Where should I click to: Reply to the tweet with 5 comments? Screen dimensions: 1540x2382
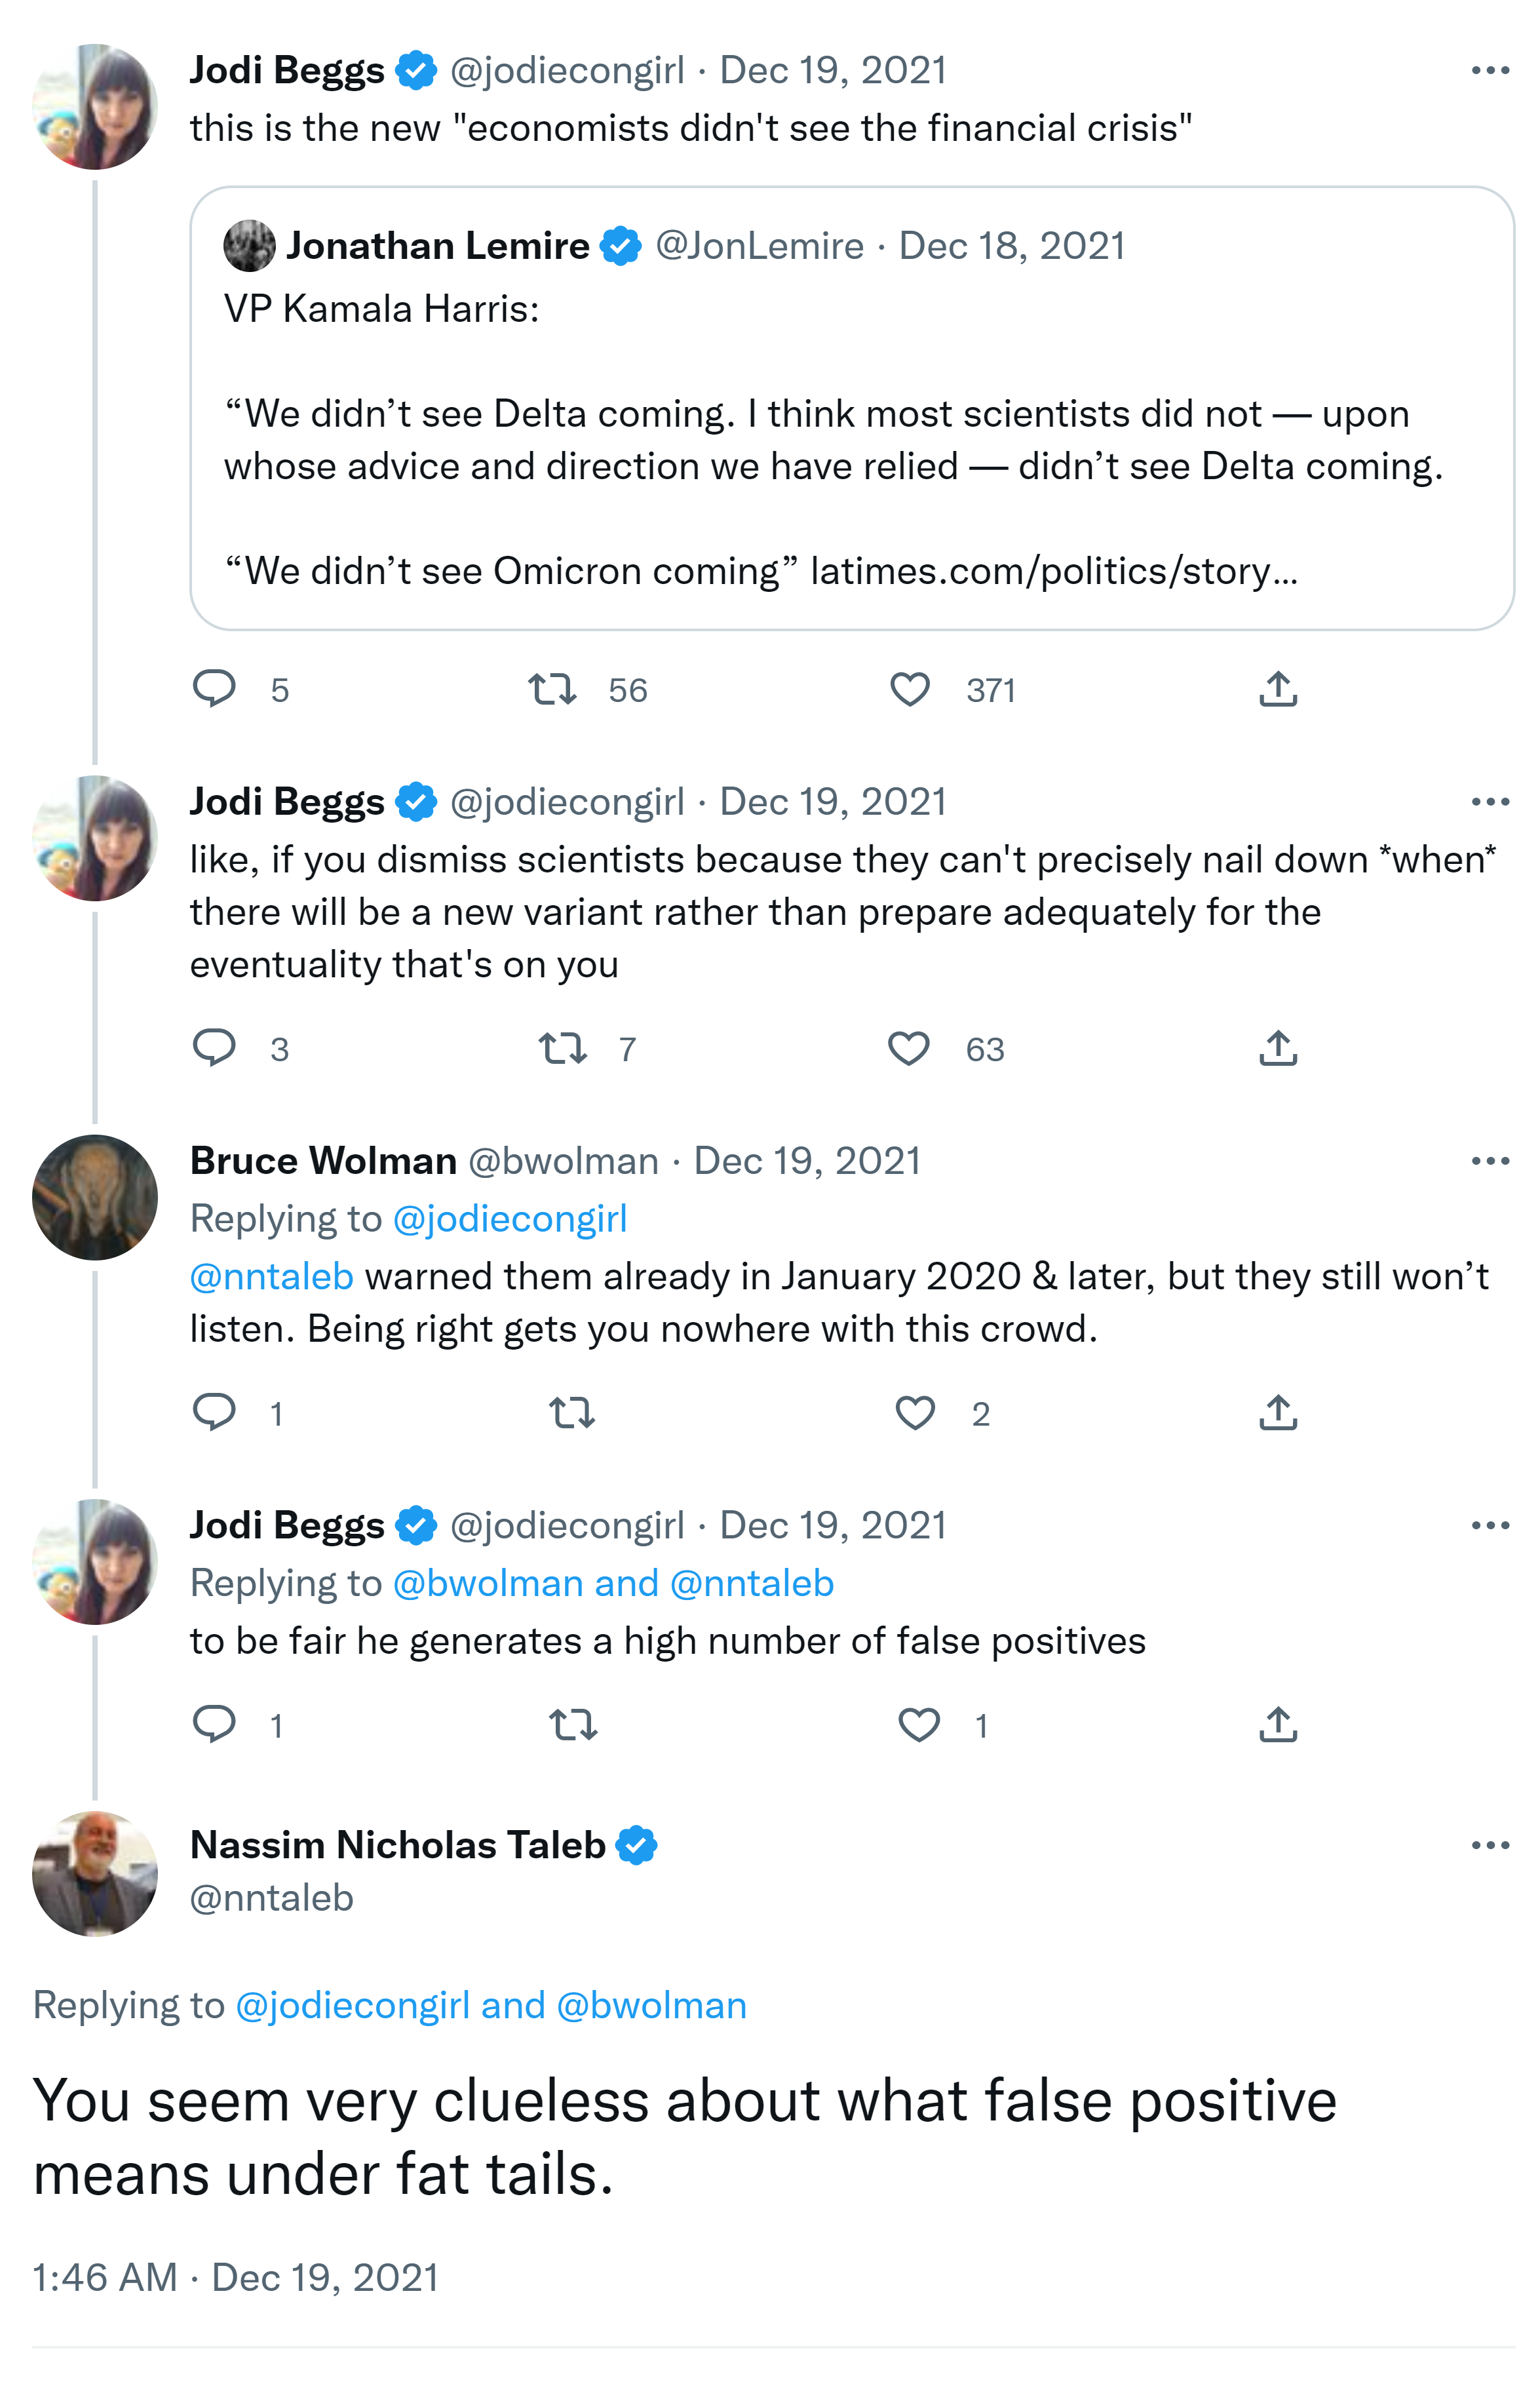coord(214,690)
